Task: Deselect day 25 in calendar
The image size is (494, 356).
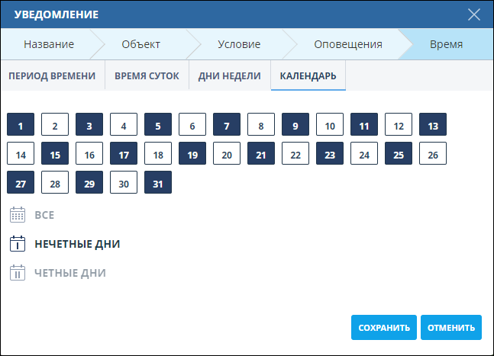Action: coord(399,153)
